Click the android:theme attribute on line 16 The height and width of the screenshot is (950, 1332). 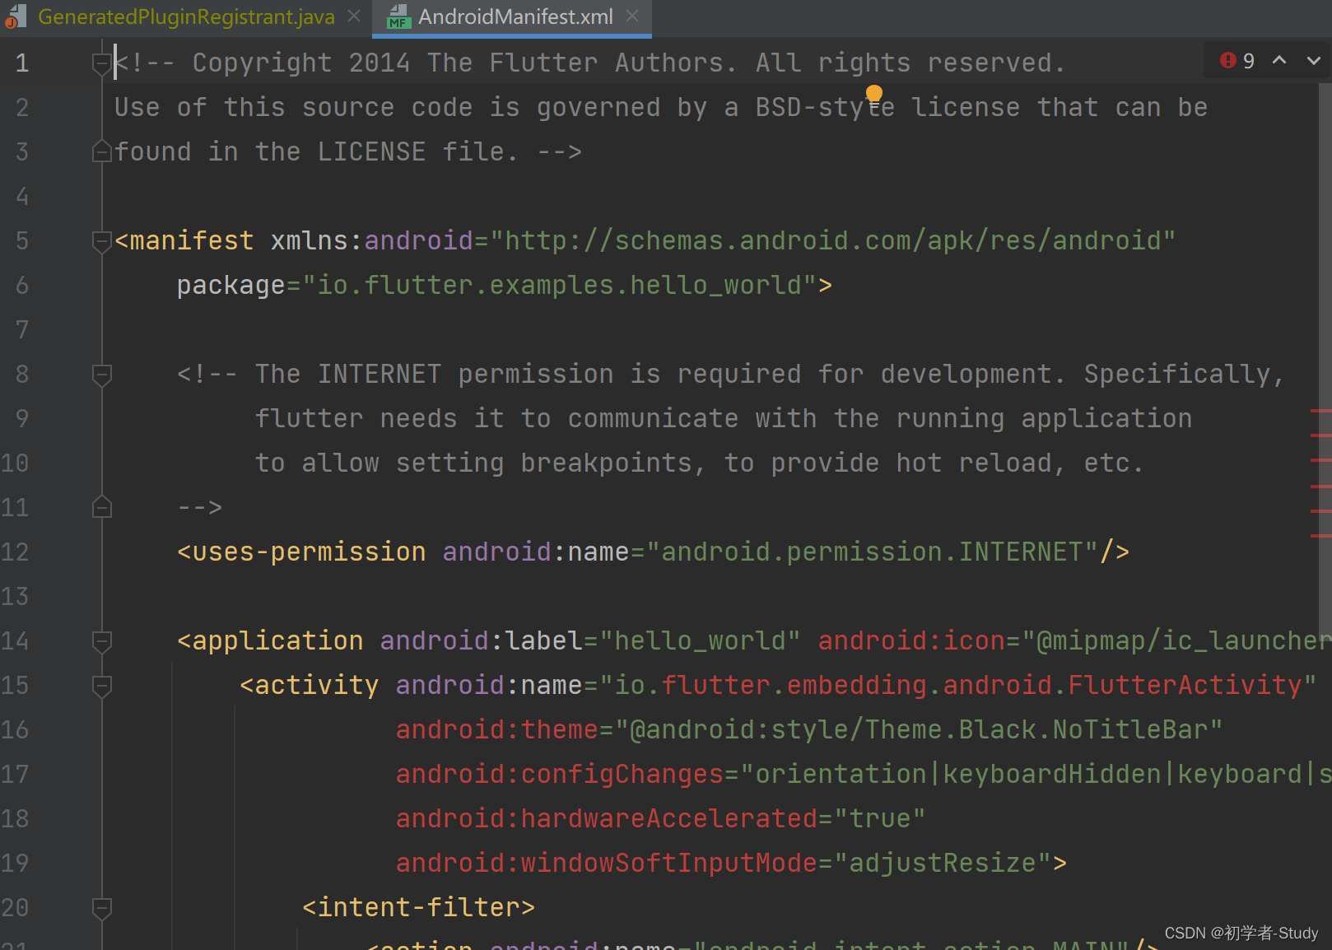(x=497, y=729)
